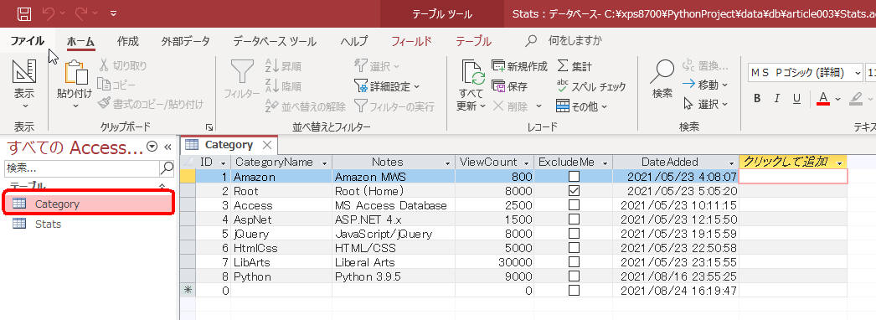Open the その他 dropdown
This screenshot has height=320, width=876.
[581, 106]
